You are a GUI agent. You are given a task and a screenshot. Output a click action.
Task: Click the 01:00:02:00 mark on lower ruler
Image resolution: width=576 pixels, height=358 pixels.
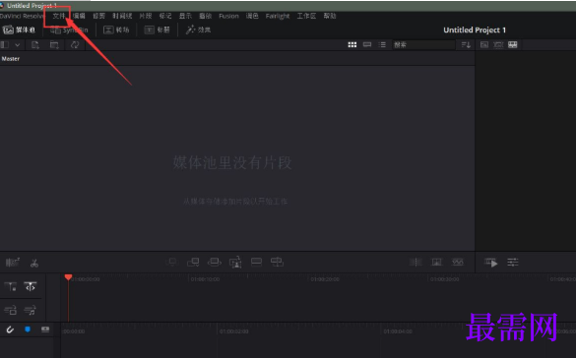click(233, 331)
